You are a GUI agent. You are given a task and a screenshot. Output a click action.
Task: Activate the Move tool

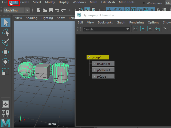point(6,52)
